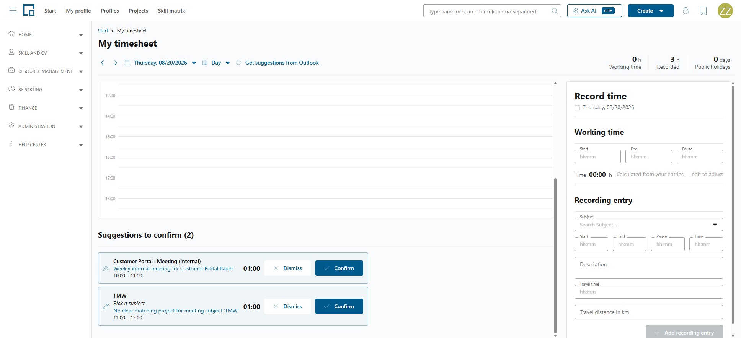Dismiss the TMW suggestion
This screenshot has height=338, width=741.
tap(287, 306)
